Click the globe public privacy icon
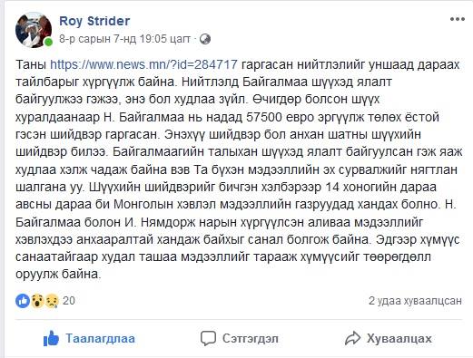The width and height of the screenshot is (473, 358). [x=205, y=39]
